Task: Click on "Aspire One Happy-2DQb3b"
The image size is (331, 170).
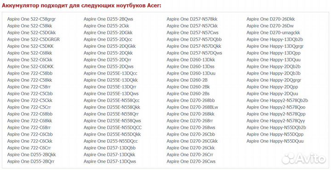Action: [x=274, y=73]
